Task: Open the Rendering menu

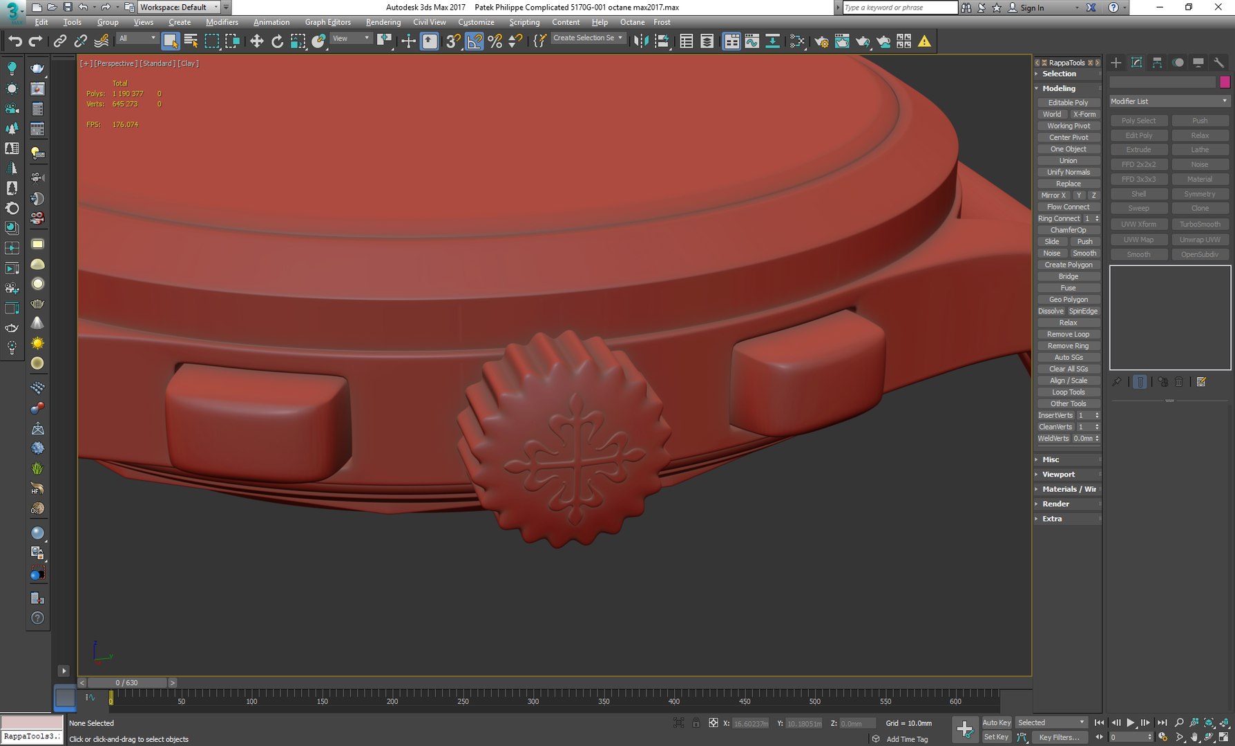Action: 383,22
